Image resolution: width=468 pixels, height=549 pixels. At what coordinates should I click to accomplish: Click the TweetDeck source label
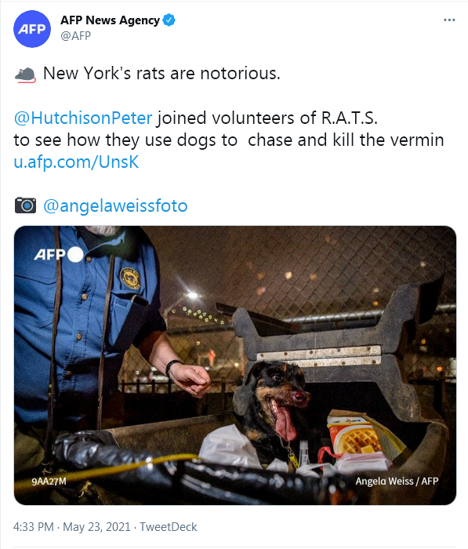click(x=169, y=527)
